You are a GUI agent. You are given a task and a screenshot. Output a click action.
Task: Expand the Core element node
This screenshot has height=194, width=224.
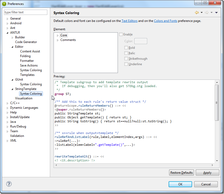58,35
